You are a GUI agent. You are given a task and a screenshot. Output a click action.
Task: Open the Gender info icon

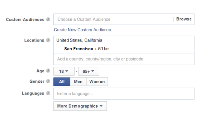48,81
